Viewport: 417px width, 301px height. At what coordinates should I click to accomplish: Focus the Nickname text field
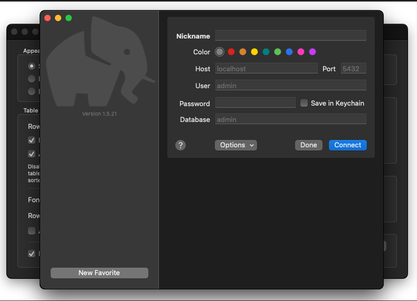pyautogui.click(x=290, y=36)
